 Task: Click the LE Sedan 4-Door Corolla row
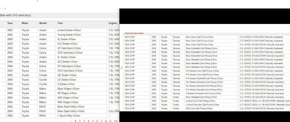pos(60,80)
